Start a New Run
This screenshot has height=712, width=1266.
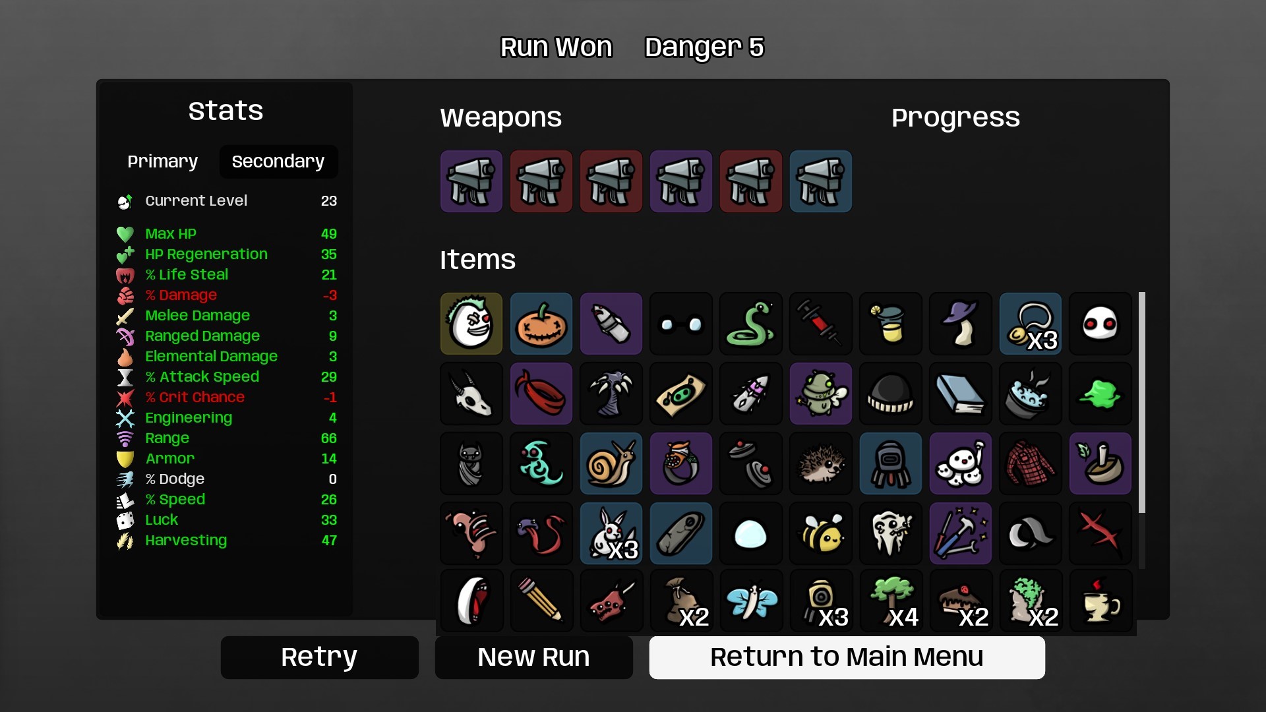pyautogui.click(x=533, y=657)
